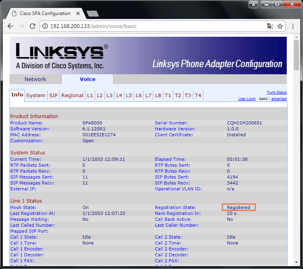Switch to the Network tab
The width and height of the screenshot is (303, 269).
[35, 79]
